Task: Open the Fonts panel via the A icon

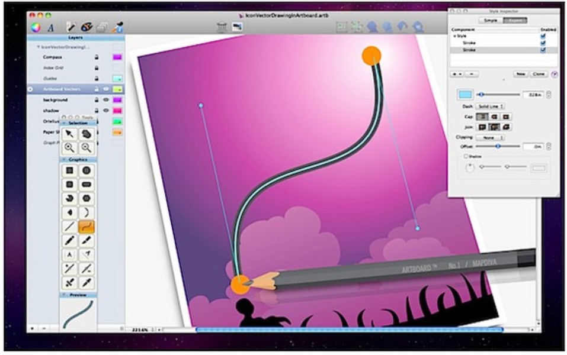Action: pyautogui.click(x=50, y=27)
